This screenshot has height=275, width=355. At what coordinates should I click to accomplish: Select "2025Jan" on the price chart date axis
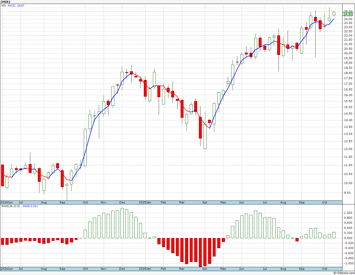(x=145, y=202)
